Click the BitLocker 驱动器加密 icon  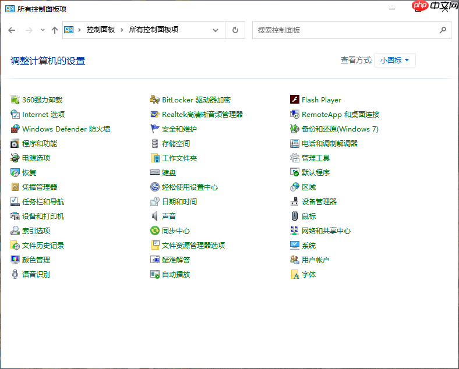tap(155, 100)
